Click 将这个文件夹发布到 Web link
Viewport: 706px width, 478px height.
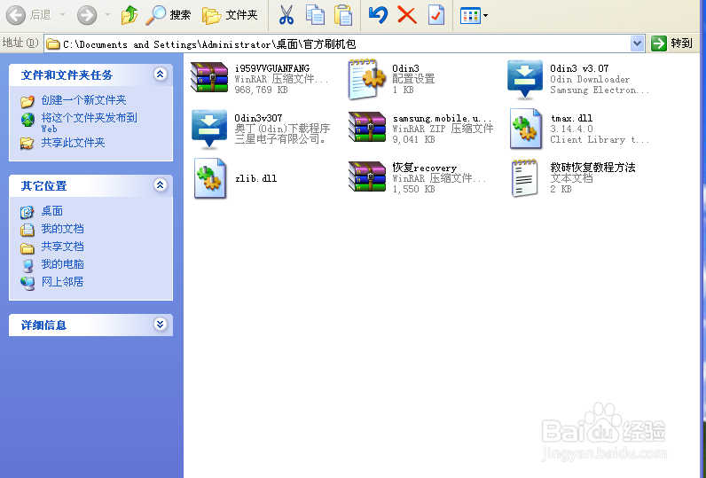click(90, 123)
